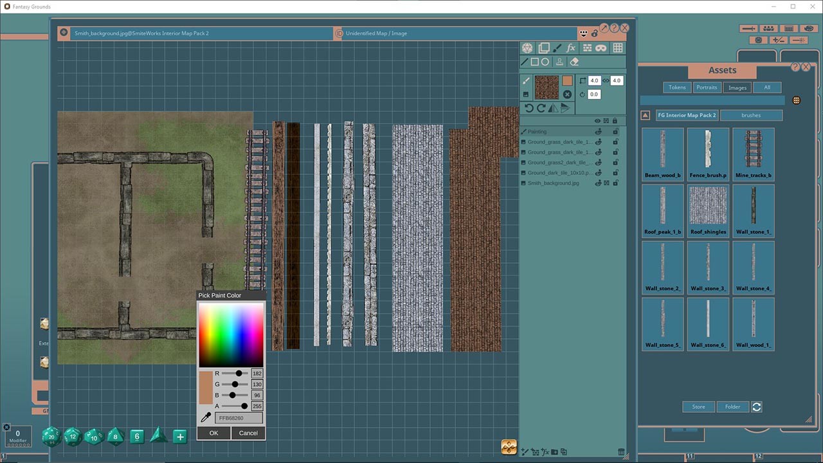Open the brushes asset filter
The image size is (823, 463).
(x=751, y=115)
